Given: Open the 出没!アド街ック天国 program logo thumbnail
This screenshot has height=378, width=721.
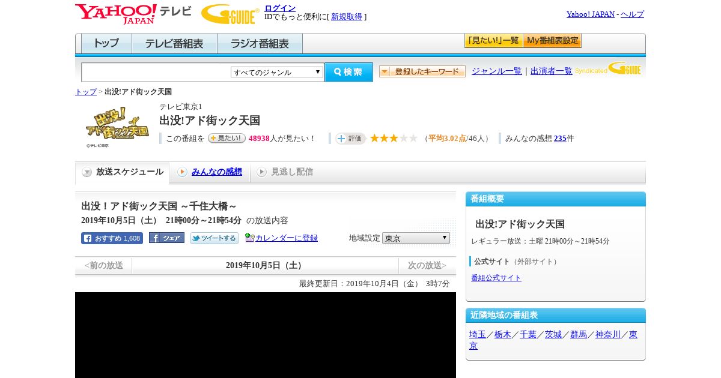Looking at the screenshot, I should (117, 127).
